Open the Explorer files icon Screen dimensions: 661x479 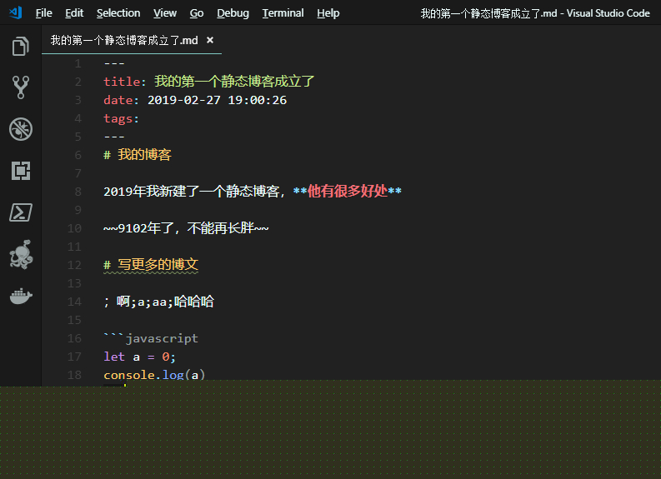[21, 46]
